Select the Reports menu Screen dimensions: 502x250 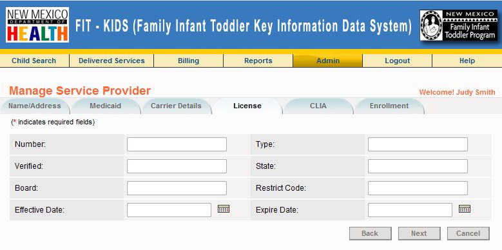(258, 61)
